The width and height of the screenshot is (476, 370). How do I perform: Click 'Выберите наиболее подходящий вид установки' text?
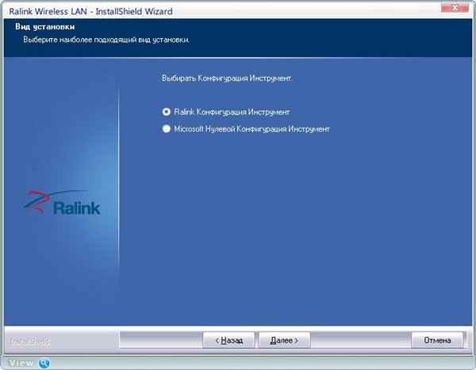click(106, 40)
